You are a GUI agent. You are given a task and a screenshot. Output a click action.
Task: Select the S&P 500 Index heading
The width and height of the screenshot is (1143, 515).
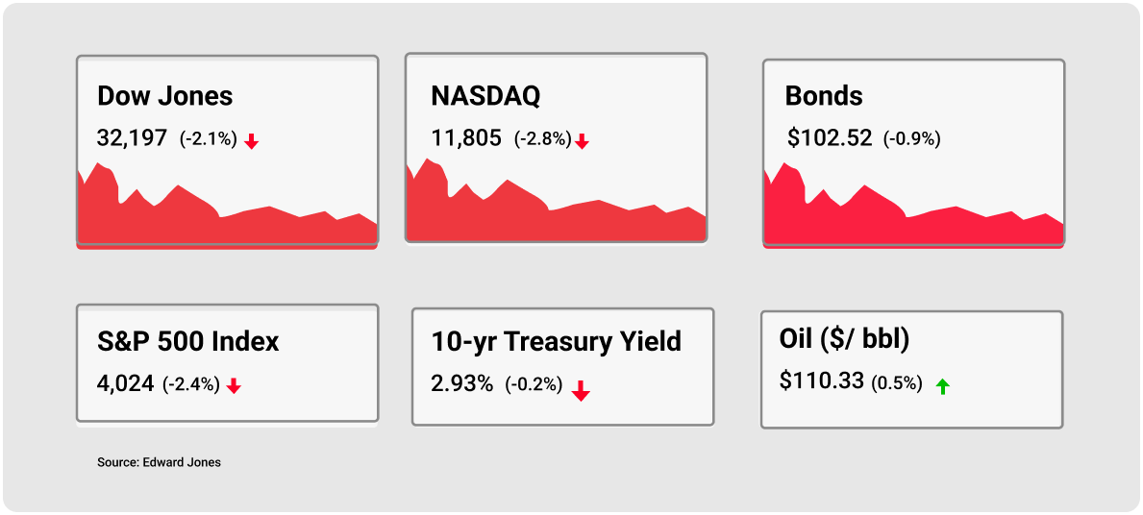pyautogui.click(x=188, y=342)
